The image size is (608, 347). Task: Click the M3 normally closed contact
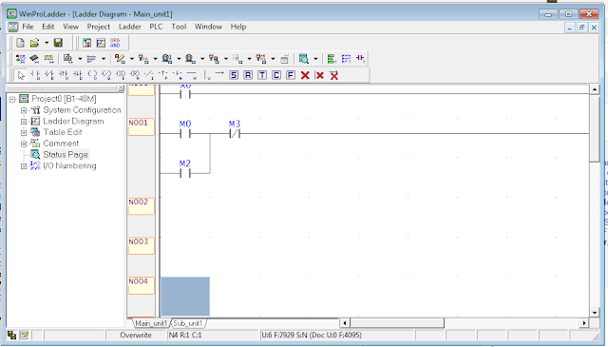click(235, 134)
